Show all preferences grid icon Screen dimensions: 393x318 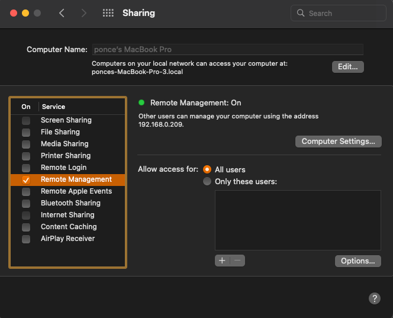pos(108,13)
